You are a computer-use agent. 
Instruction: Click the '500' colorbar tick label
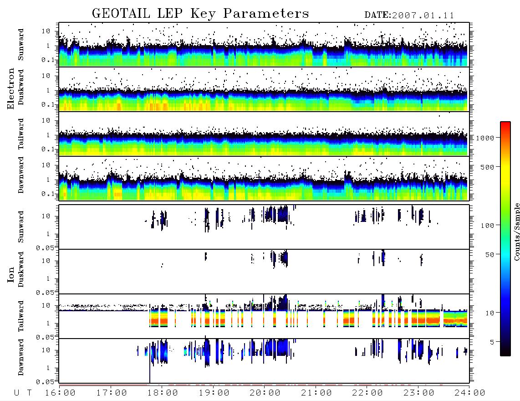pos(488,167)
